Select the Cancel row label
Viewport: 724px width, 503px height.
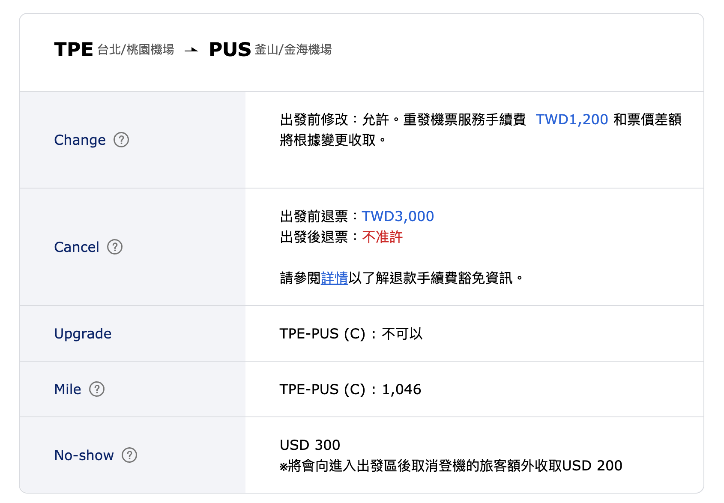pyautogui.click(x=77, y=247)
